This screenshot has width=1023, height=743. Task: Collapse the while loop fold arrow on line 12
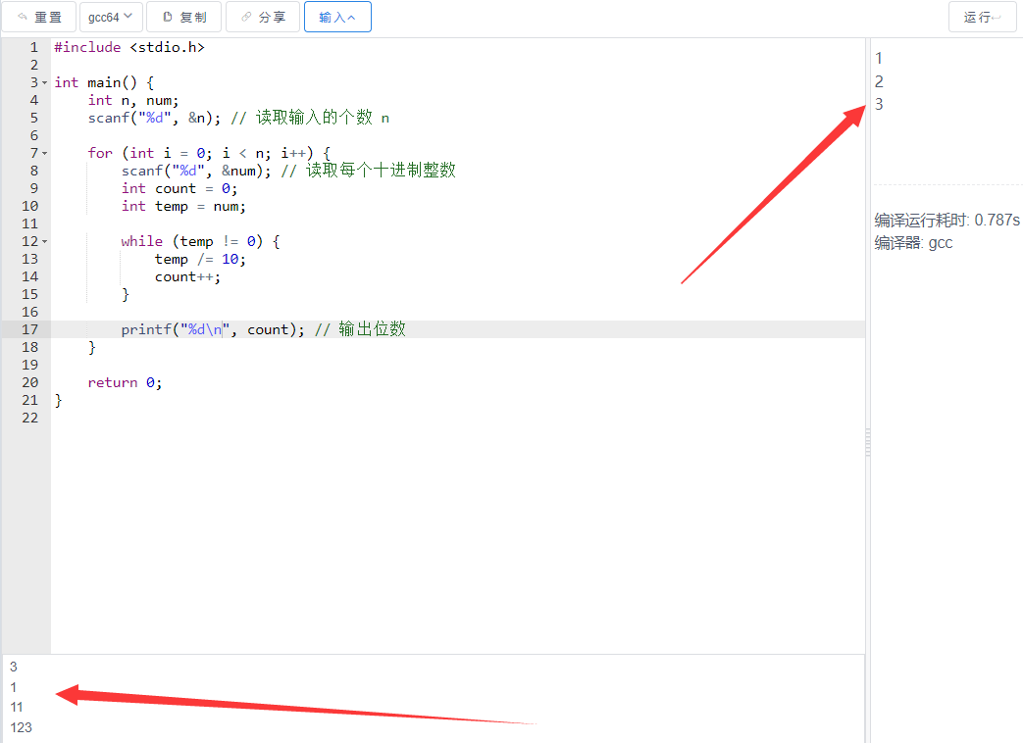(44, 242)
